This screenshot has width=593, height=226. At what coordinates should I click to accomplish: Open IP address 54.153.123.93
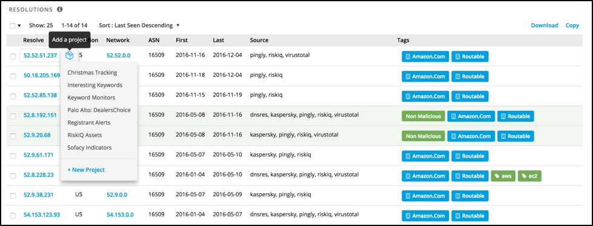(42, 214)
